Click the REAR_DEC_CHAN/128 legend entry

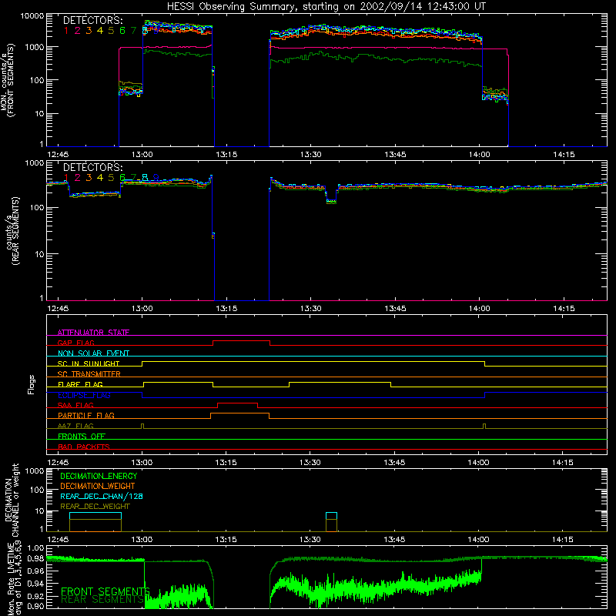[102, 496]
